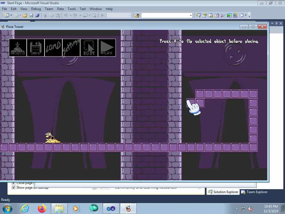Viewport: 285px width, 214px height.
Task: Click the Save icon in Visual Studio toolbar
Action: (31, 16)
